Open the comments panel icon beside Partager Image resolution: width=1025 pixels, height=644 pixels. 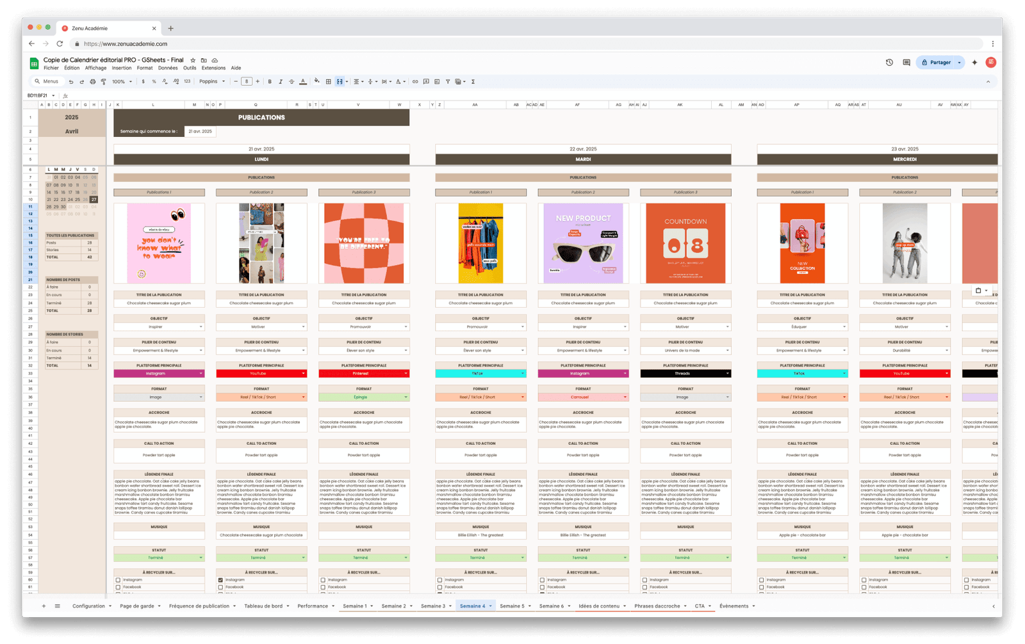906,63
